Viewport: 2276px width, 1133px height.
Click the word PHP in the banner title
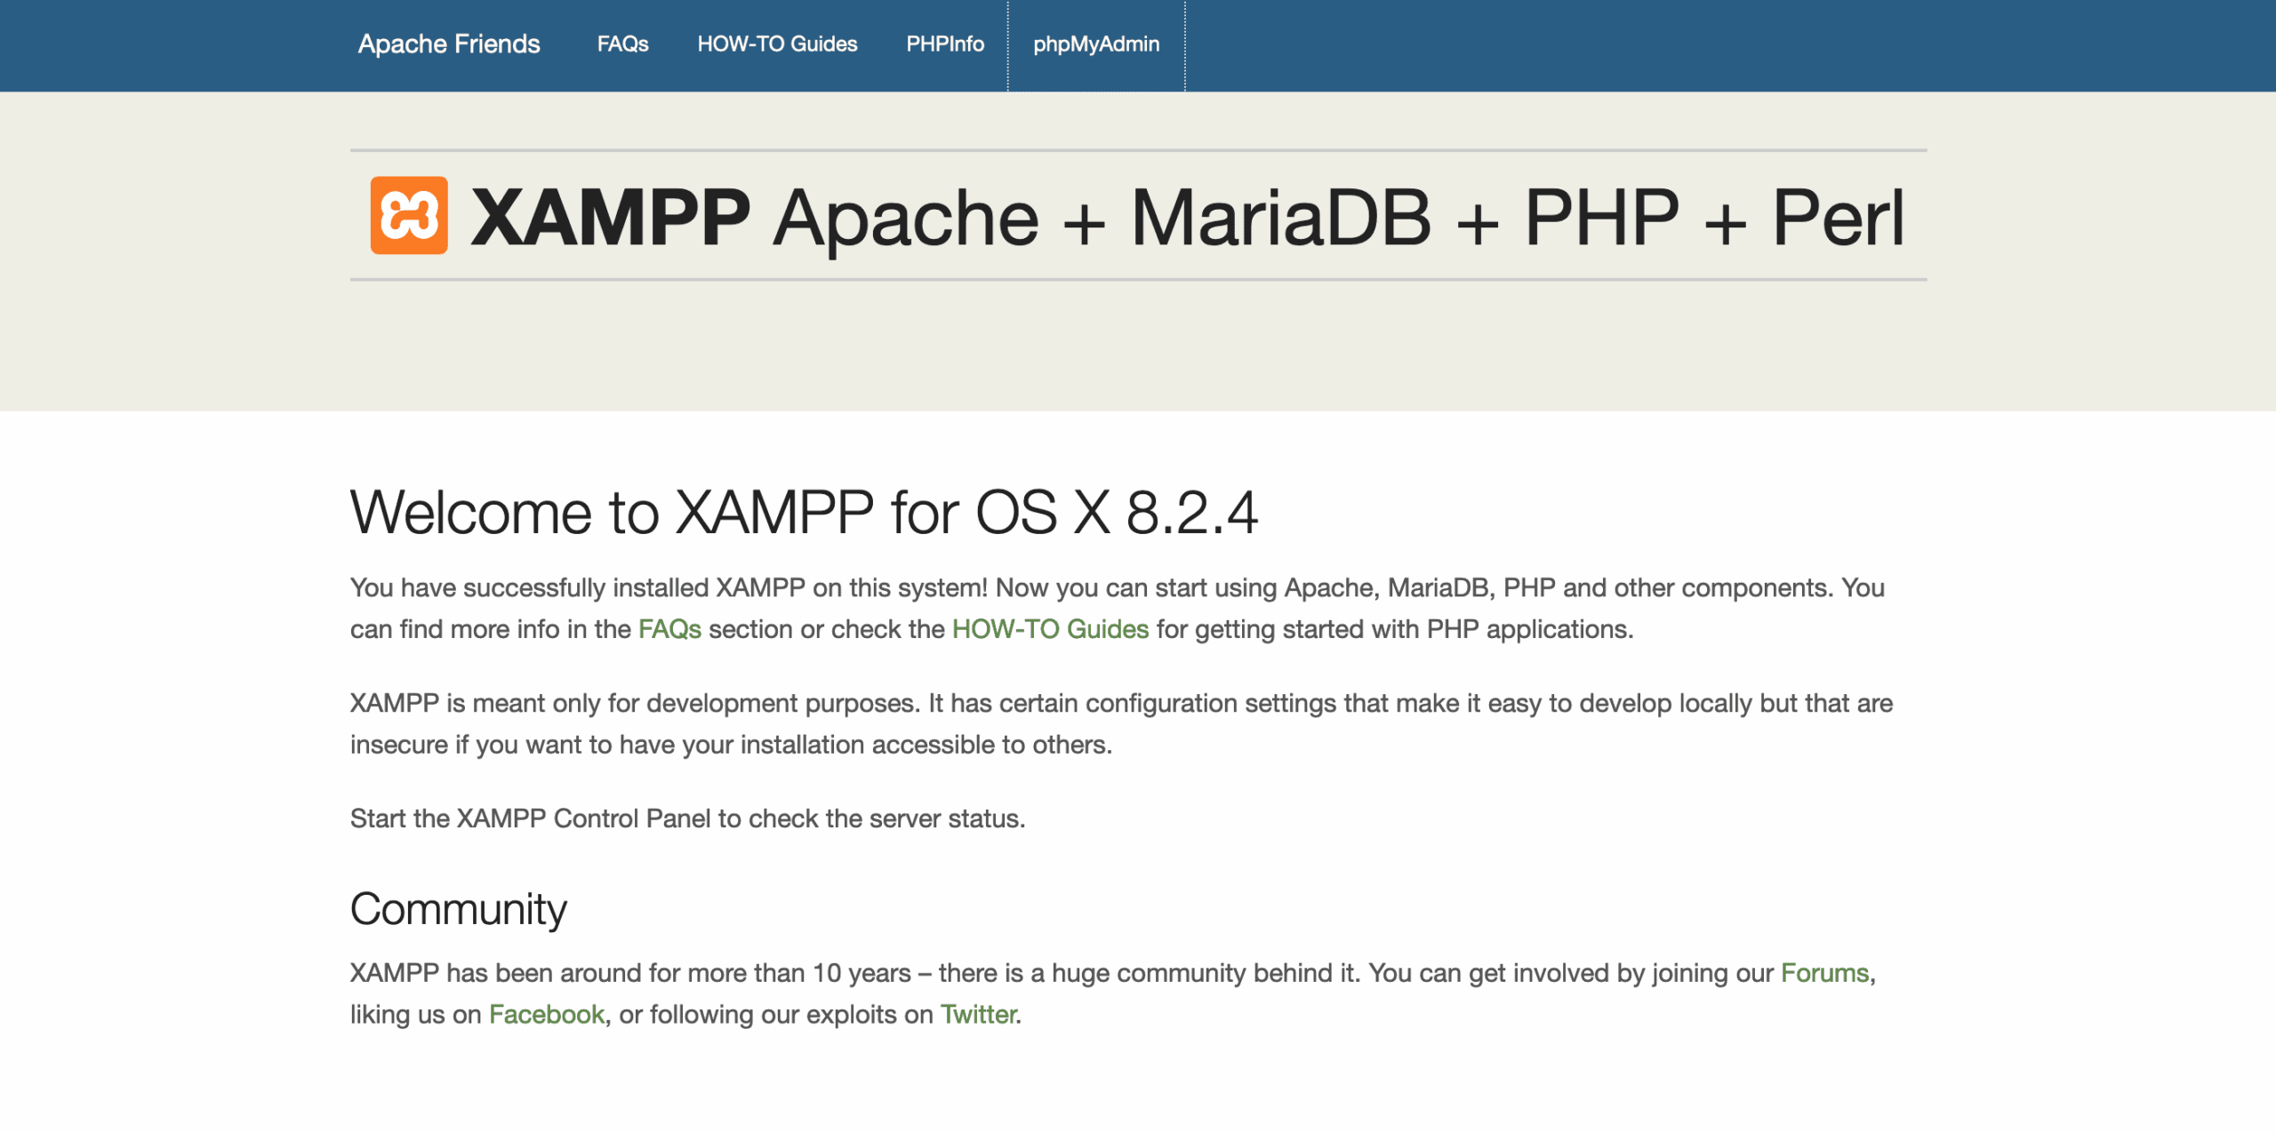tap(1601, 218)
